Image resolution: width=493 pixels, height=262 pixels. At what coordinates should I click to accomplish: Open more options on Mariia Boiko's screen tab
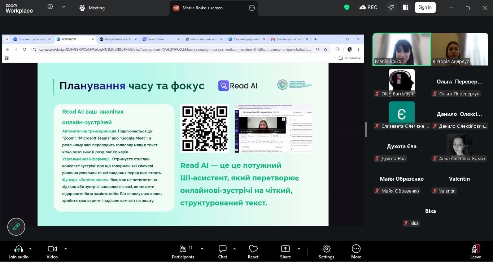pyautogui.click(x=252, y=8)
